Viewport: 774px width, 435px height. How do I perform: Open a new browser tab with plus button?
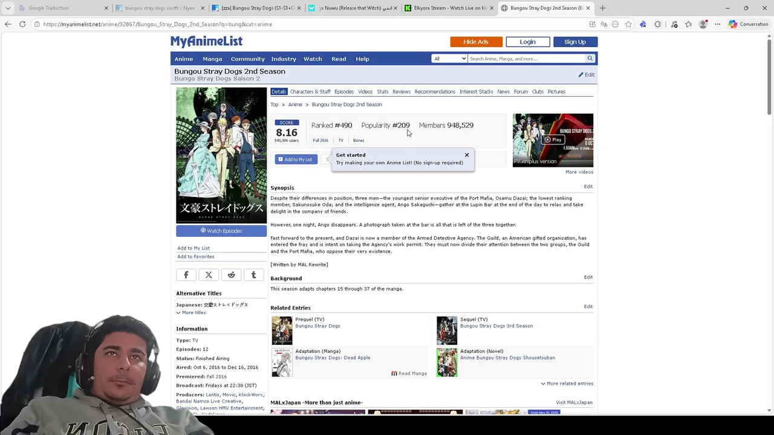pyautogui.click(x=602, y=8)
